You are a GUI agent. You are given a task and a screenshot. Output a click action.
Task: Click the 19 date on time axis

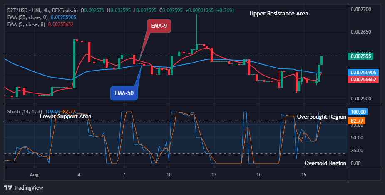tap(304, 175)
